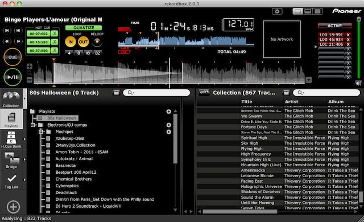Viewport: 364px width, 222px height.
Task: Click the master volume level slider
Action: point(359,48)
